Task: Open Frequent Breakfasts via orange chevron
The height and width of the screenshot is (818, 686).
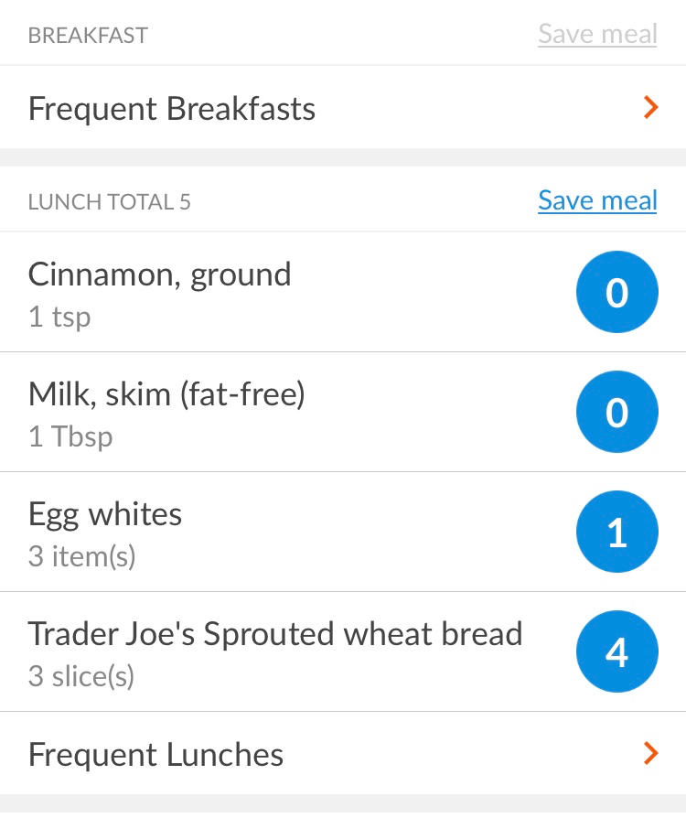Action: point(650,107)
